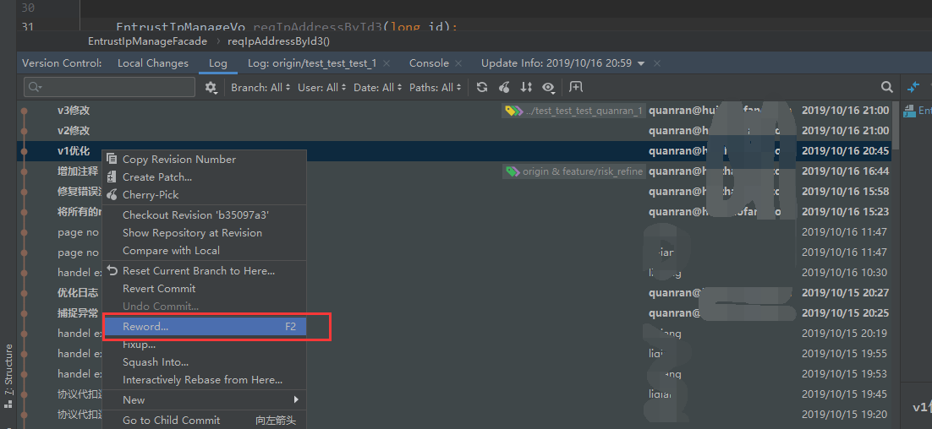Choose Revert Commit
The height and width of the screenshot is (429, 932).
click(205, 288)
